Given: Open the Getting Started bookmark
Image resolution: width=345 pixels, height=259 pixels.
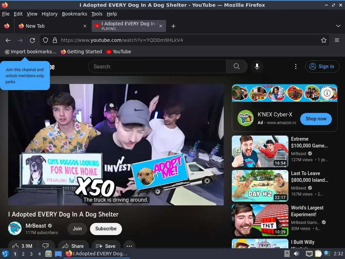Looking at the screenshot, I should (82, 52).
